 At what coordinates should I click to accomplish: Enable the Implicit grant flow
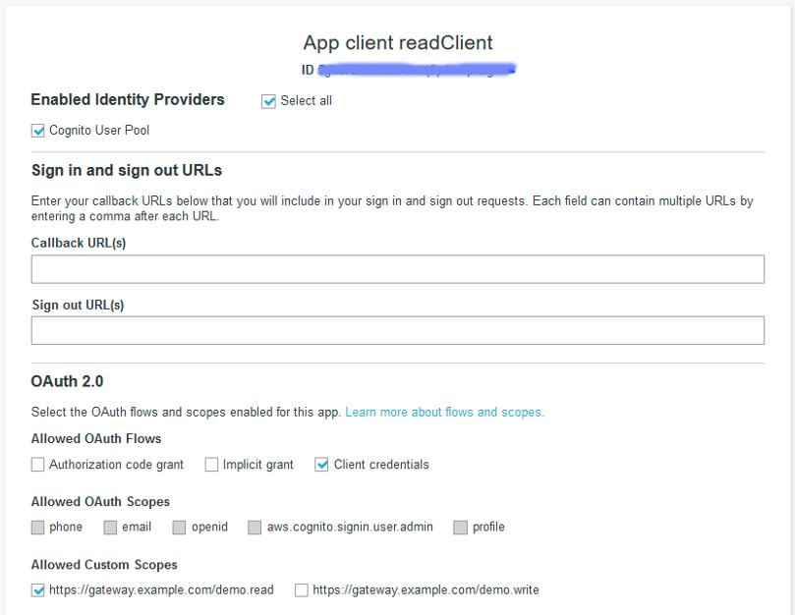pos(211,464)
